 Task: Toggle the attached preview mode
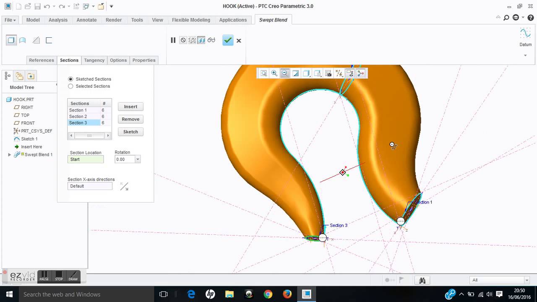(201, 40)
